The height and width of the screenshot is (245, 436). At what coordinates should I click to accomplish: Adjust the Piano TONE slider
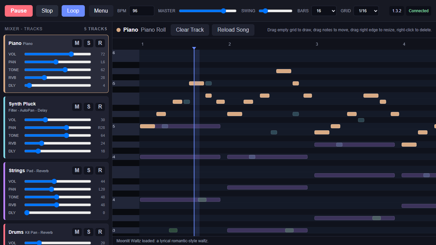[58, 70]
